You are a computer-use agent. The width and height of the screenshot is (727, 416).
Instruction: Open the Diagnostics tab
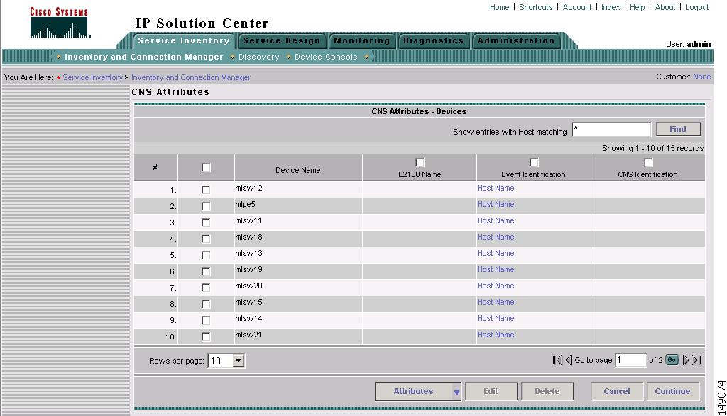coord(433,40)
